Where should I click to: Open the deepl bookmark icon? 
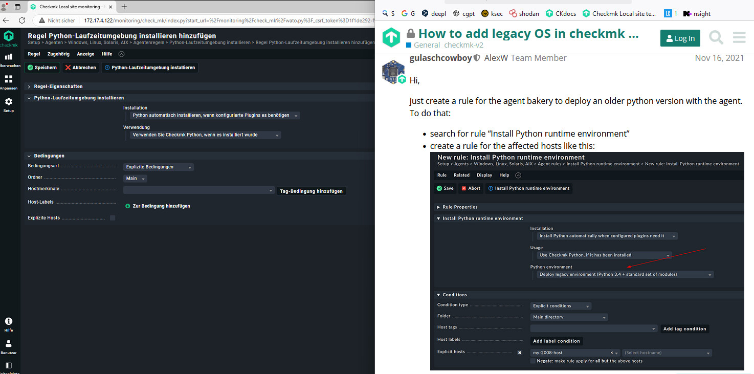pos(424,13)
